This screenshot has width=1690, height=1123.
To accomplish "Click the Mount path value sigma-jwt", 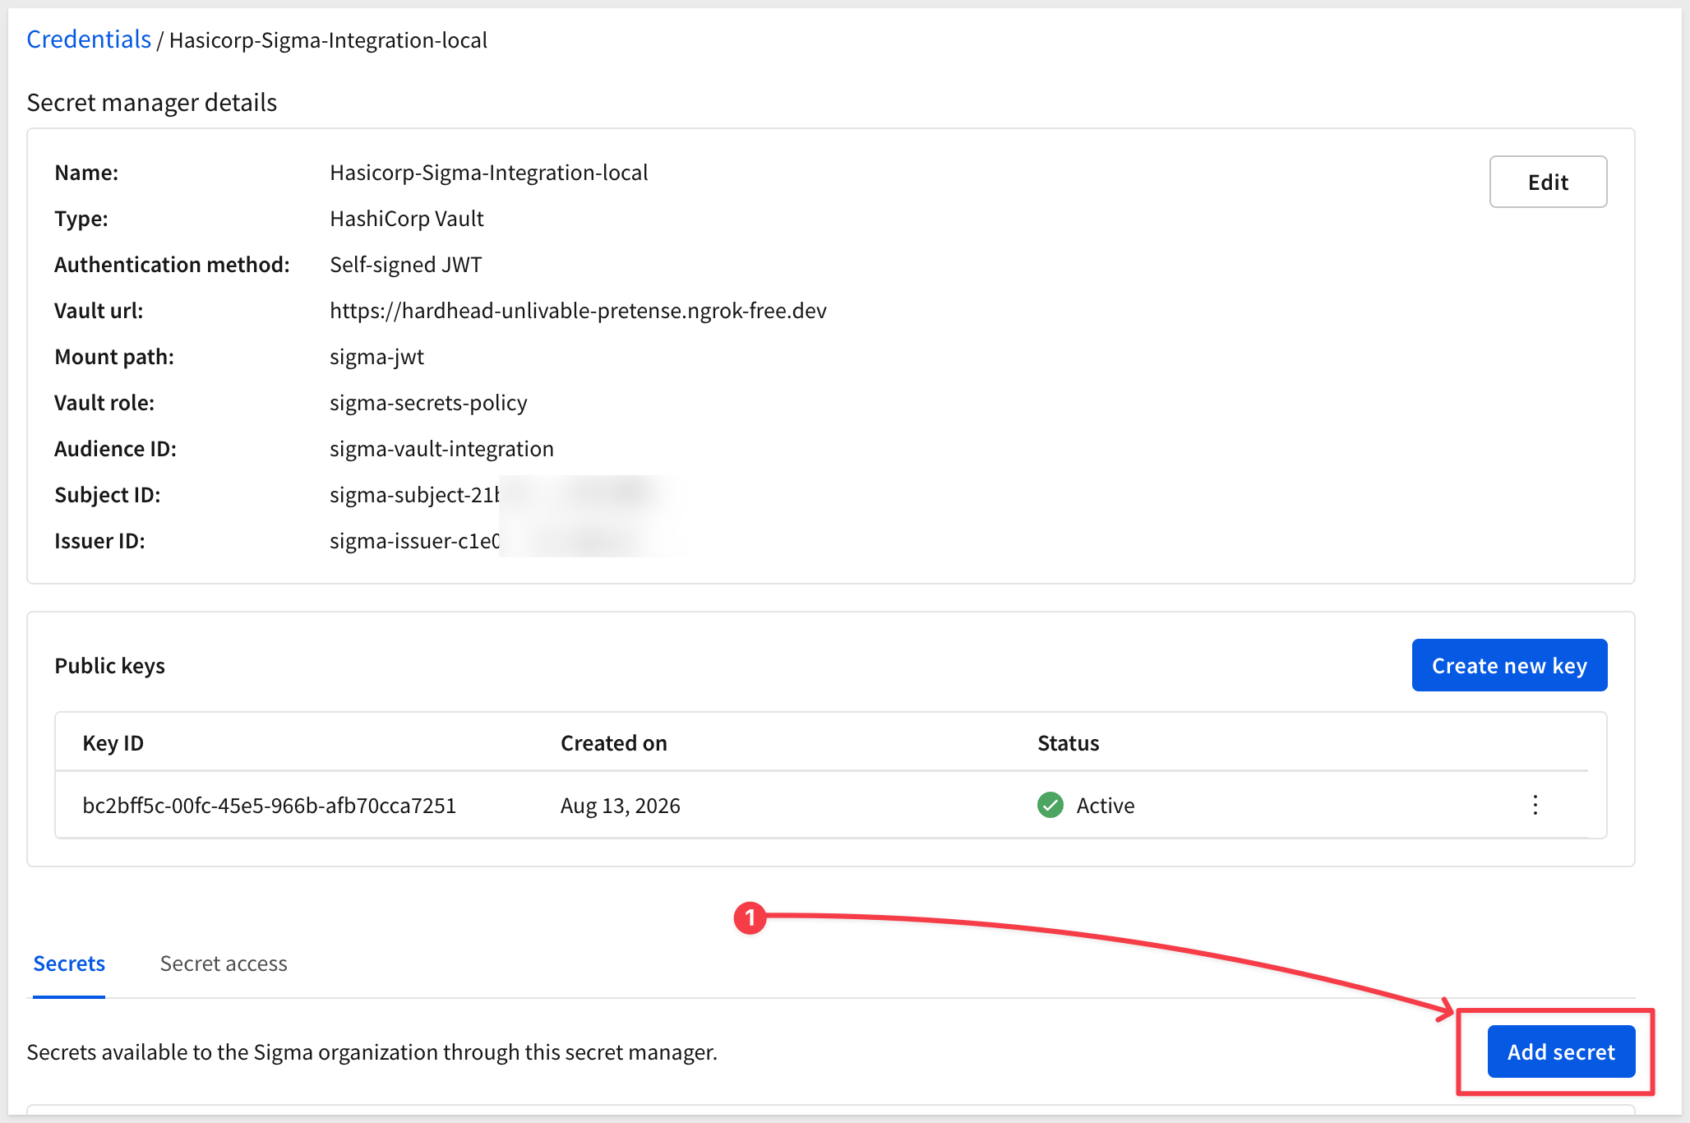I will pyautogui.click(x=376, y=356).
